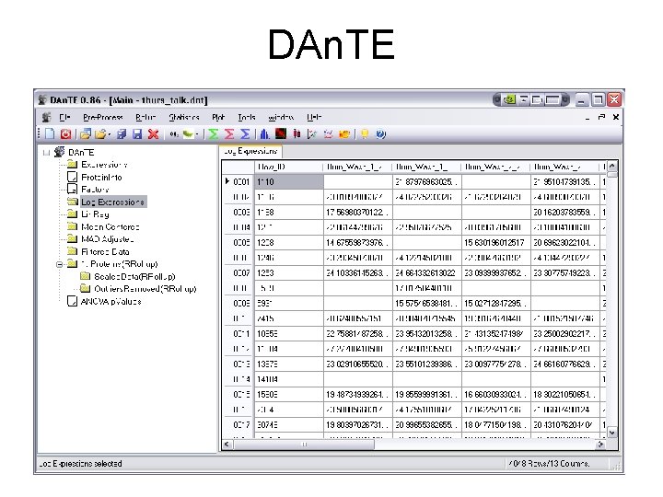This screenshot has height=497, width=663.
Task: Click the New document toolbar icon
Action: tap(50, 134)
